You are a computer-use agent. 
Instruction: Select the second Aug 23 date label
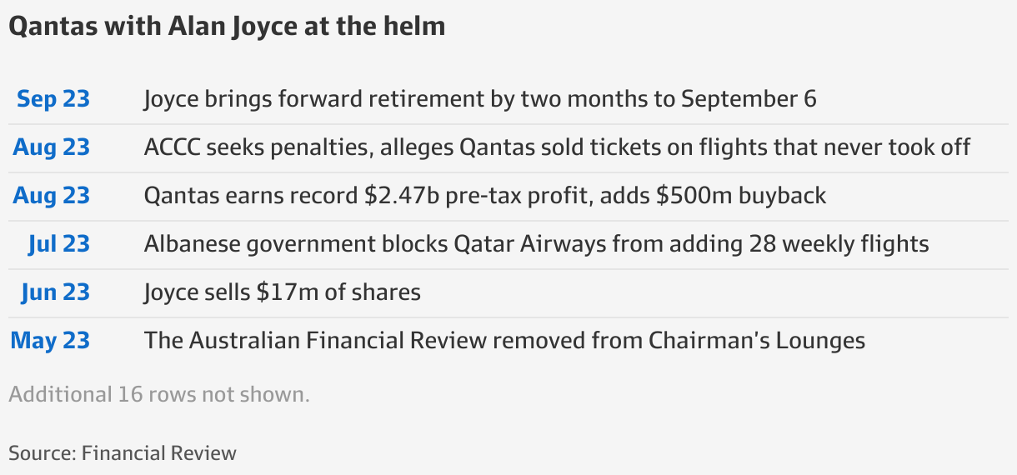click(x=51, y=196)
